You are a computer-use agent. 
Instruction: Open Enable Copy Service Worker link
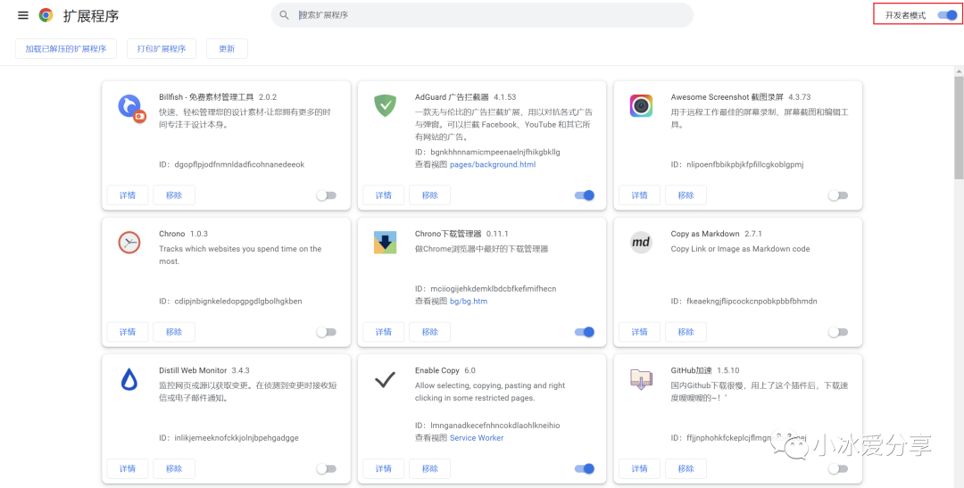click(477, 438)
